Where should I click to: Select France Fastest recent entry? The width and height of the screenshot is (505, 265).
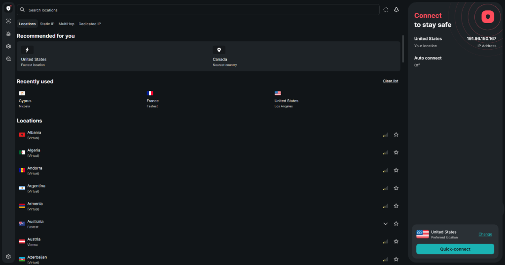pos(209,99)
